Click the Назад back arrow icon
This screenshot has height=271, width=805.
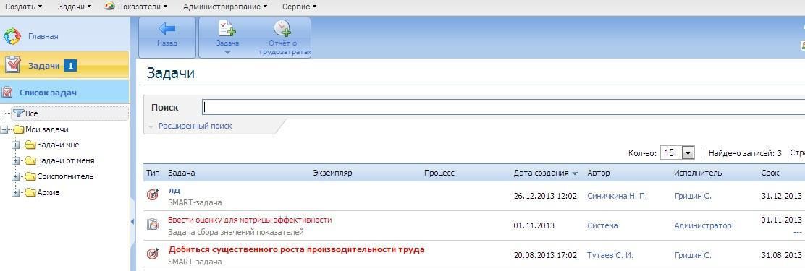pyautogui.click(x=167, y=28)
